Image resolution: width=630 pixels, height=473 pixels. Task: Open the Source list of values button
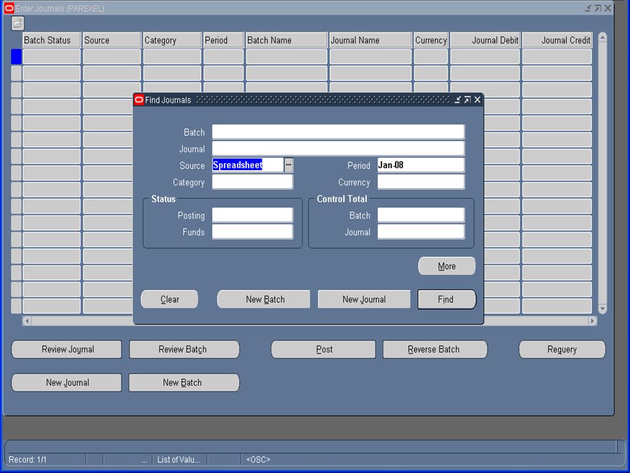coord(289,165)
